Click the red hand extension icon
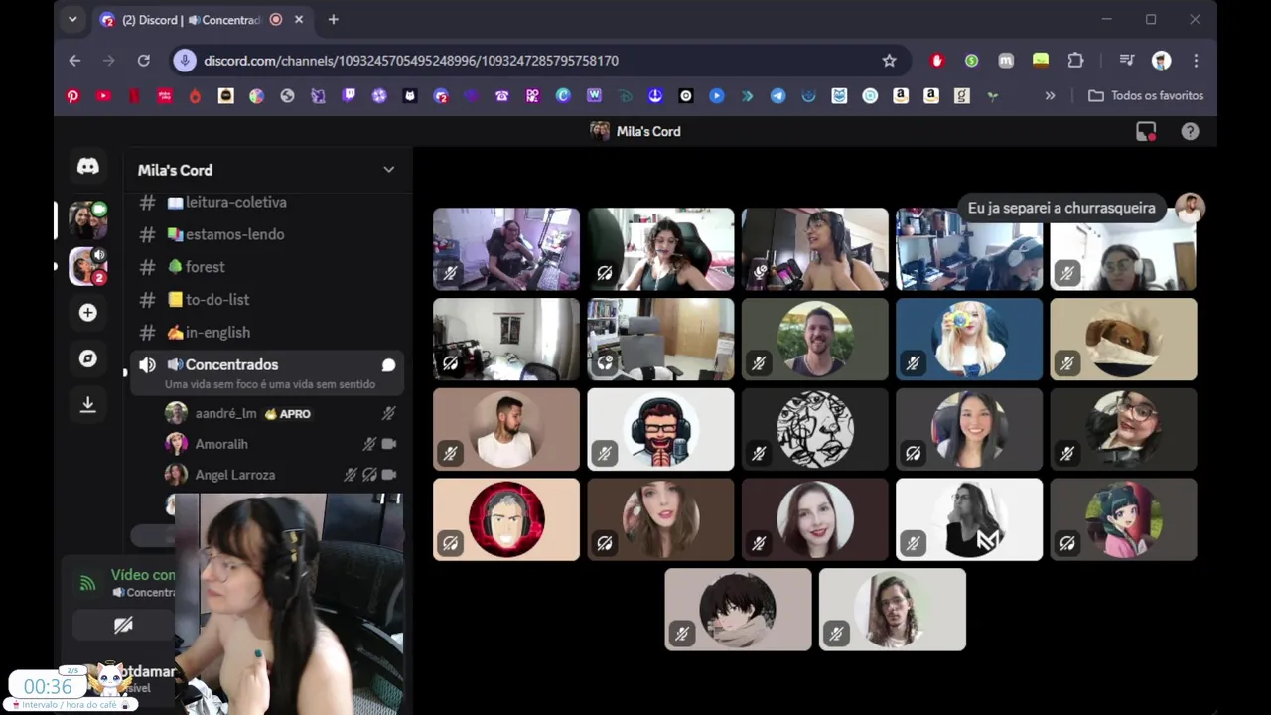Screen dimensions: 1271x715 coord(936,61)
